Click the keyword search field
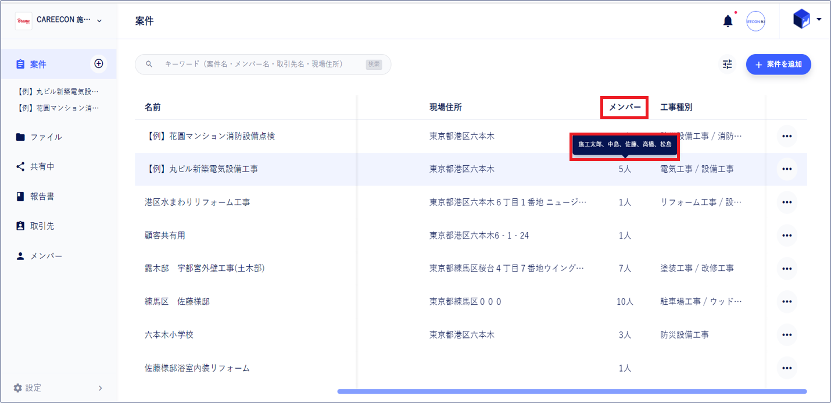 coord(263,65)
